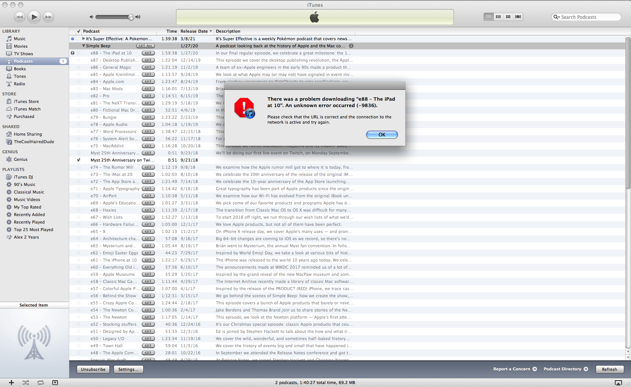The image size is (631, 387).
Task: Skip to the previous track
Action: 20,17
